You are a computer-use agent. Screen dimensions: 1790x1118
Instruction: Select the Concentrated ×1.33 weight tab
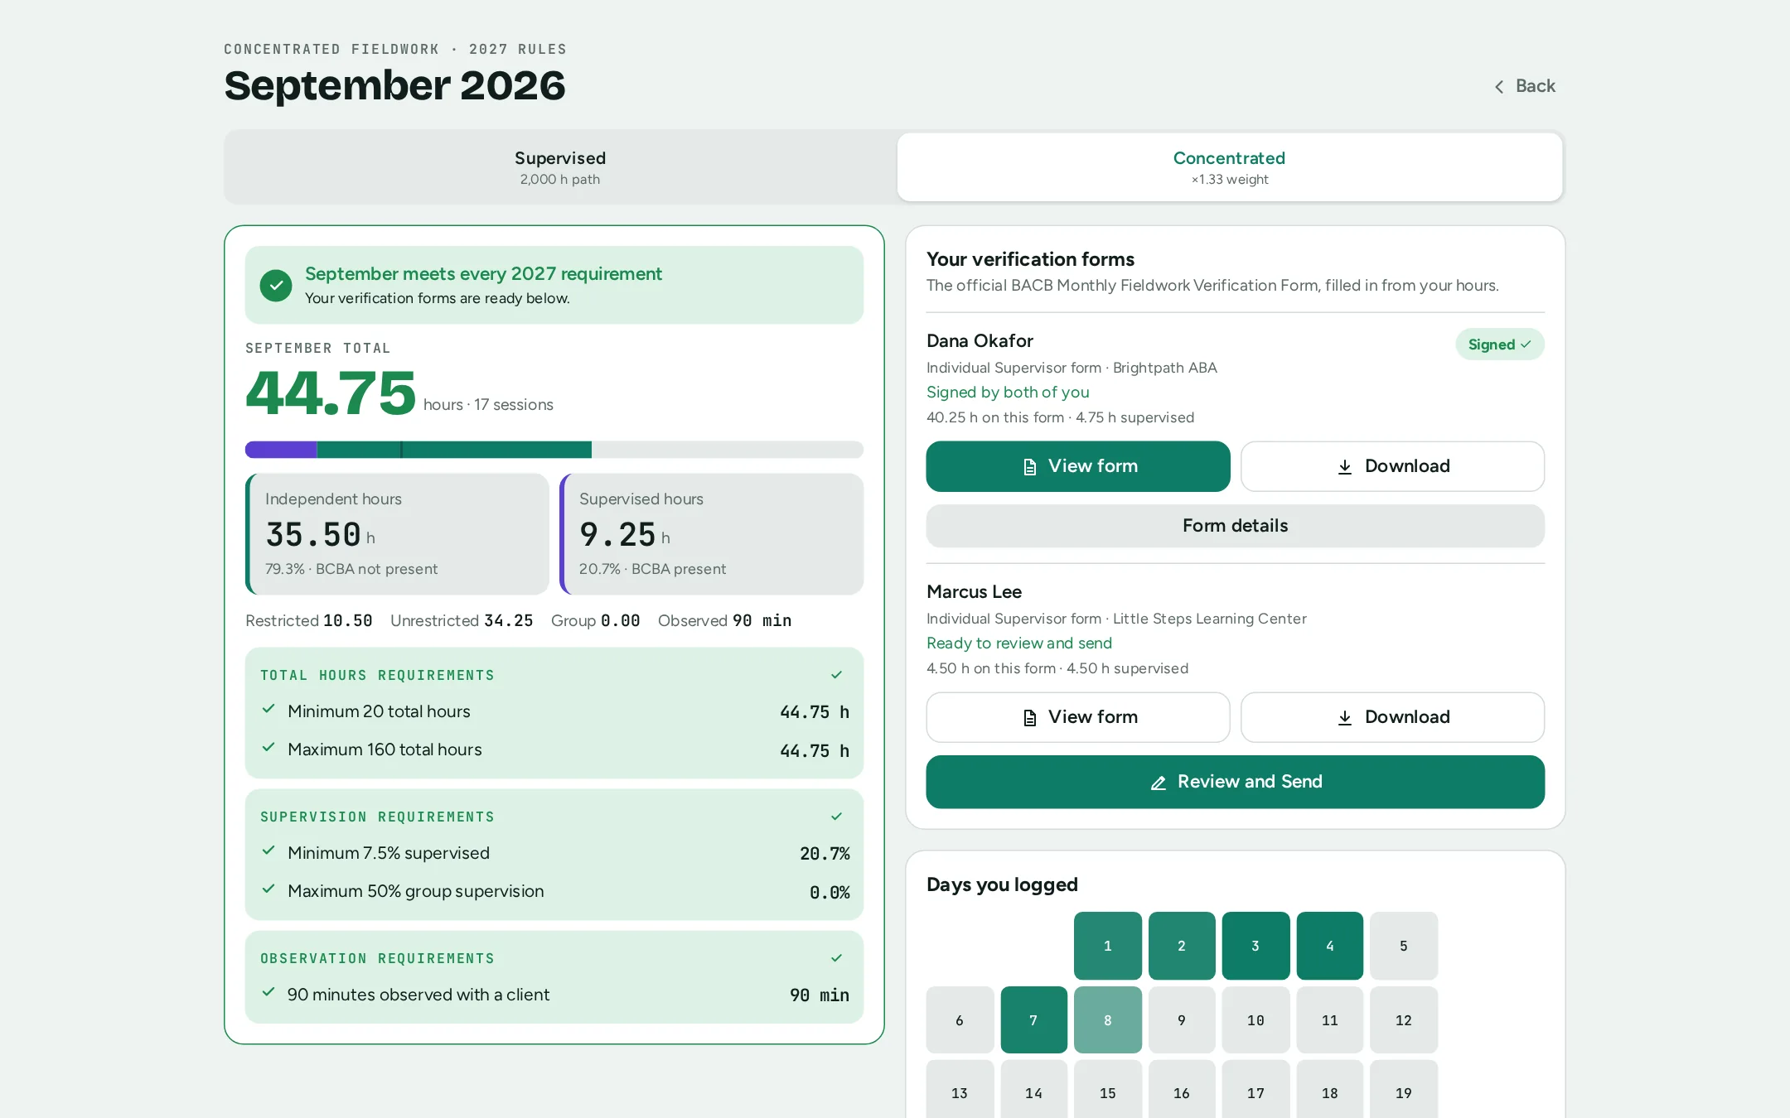tap(1230, 167)
